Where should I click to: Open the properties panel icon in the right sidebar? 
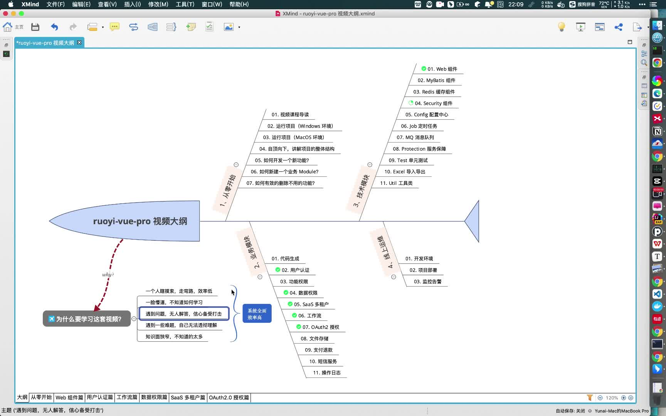(644, 86)
